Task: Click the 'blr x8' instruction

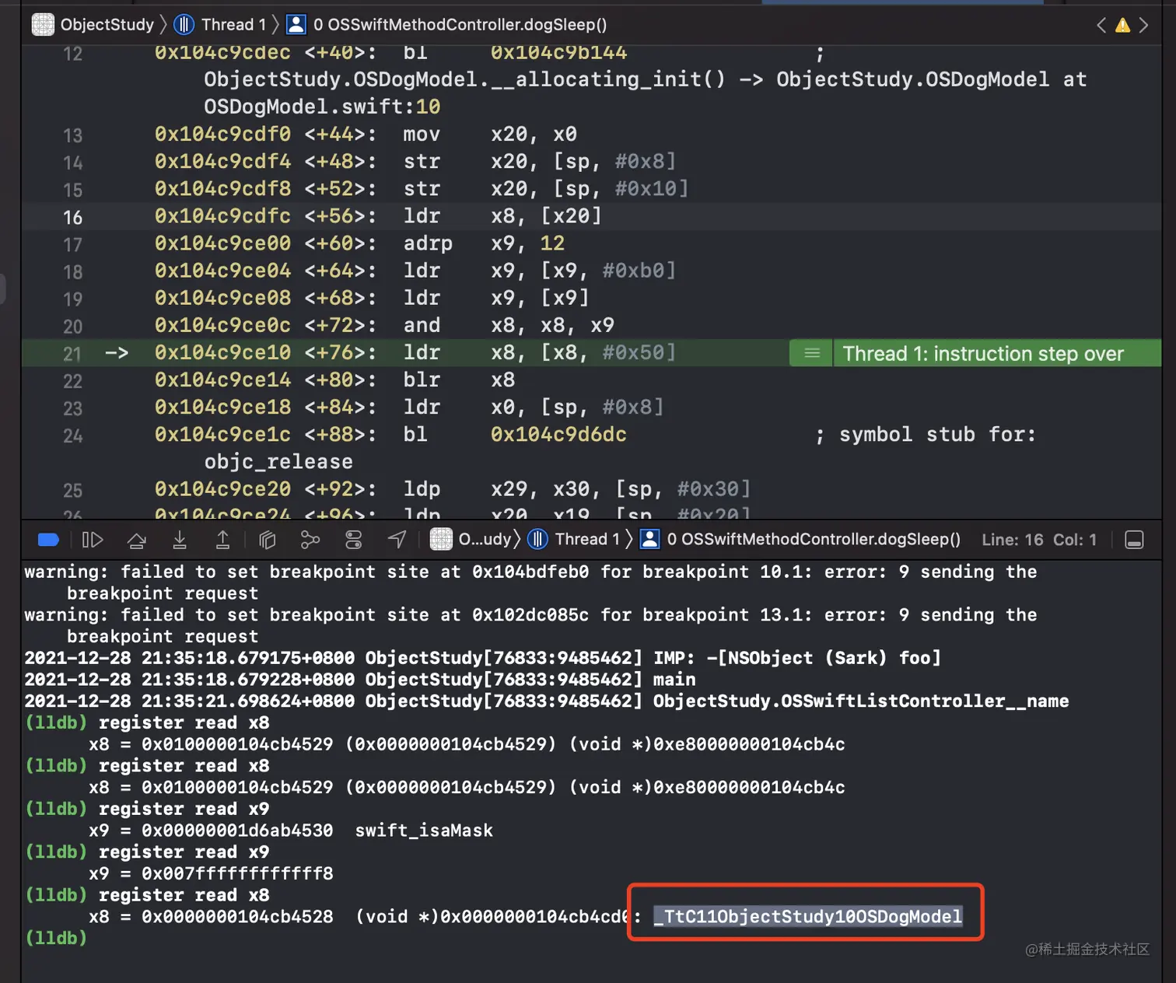Action: (x=459, y=380)
